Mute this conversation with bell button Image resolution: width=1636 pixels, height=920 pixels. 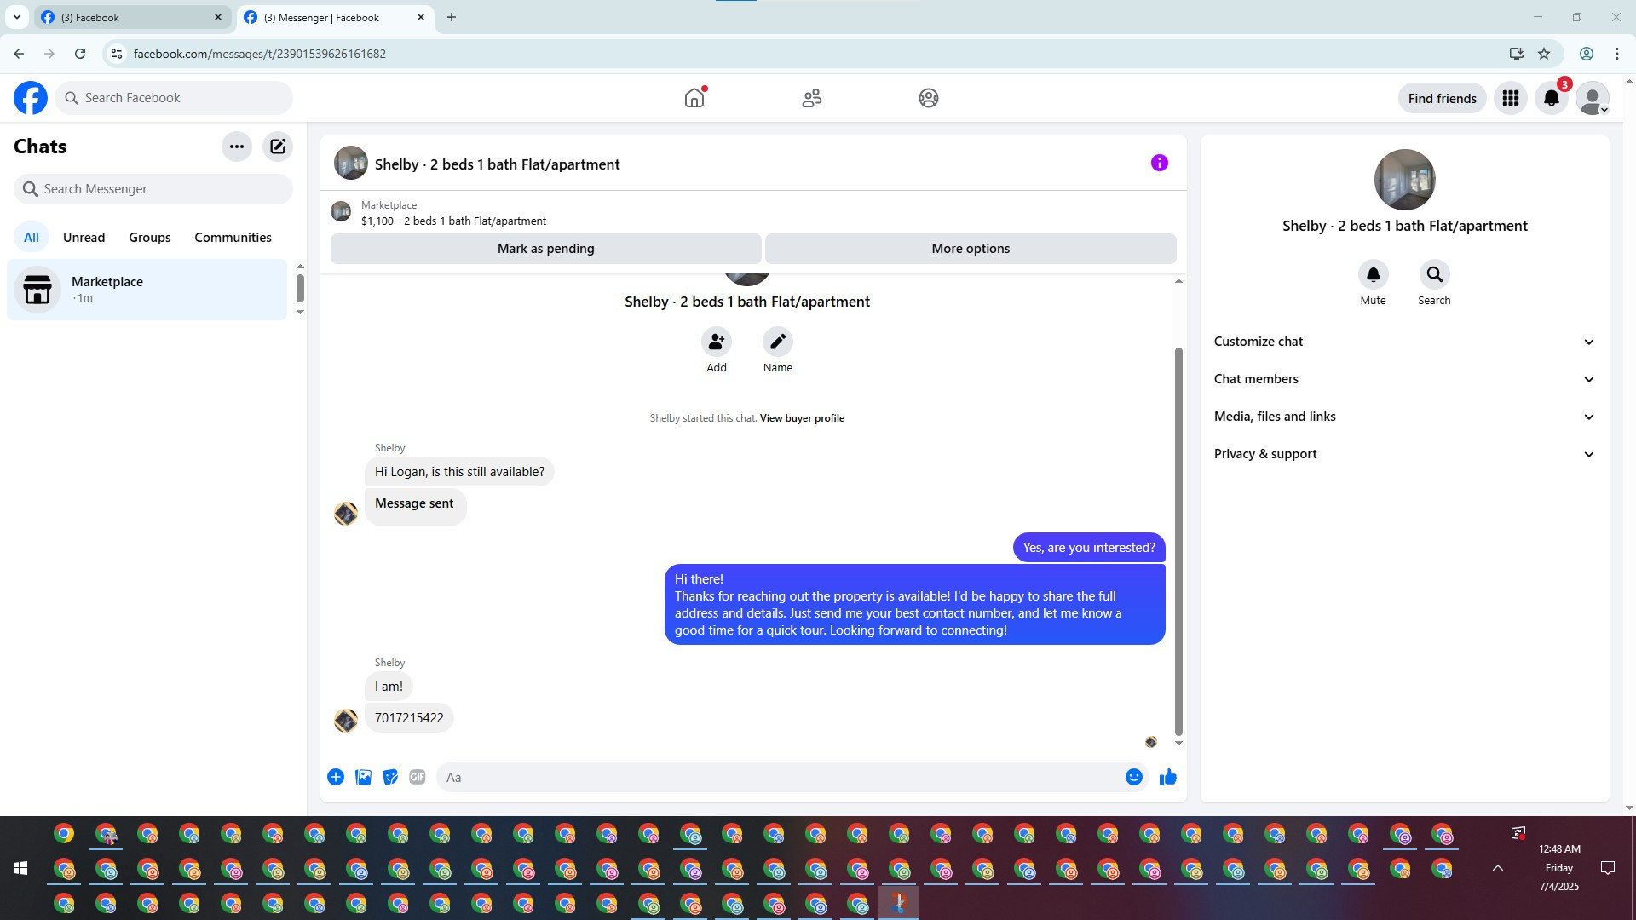[x=1373, y=275]
